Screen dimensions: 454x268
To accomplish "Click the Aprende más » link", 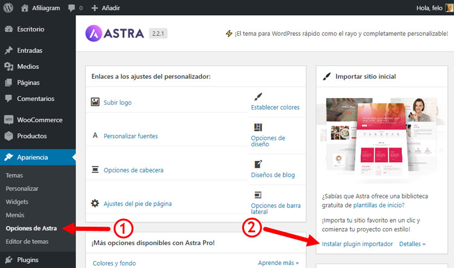I will [278, 263].
